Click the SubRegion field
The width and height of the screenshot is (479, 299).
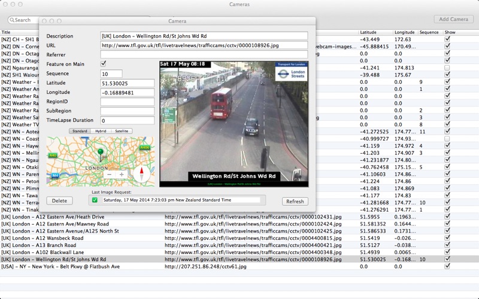click(x=128, y=111)
